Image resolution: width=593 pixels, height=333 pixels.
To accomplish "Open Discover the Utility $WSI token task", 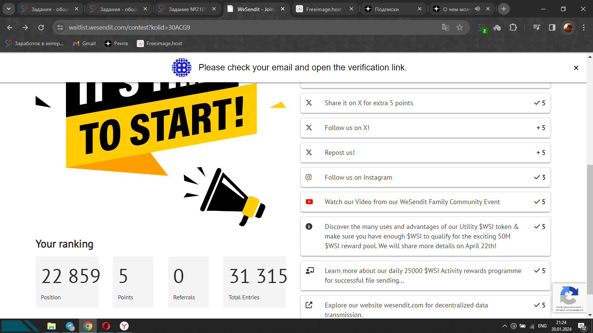I will (425, 236).
